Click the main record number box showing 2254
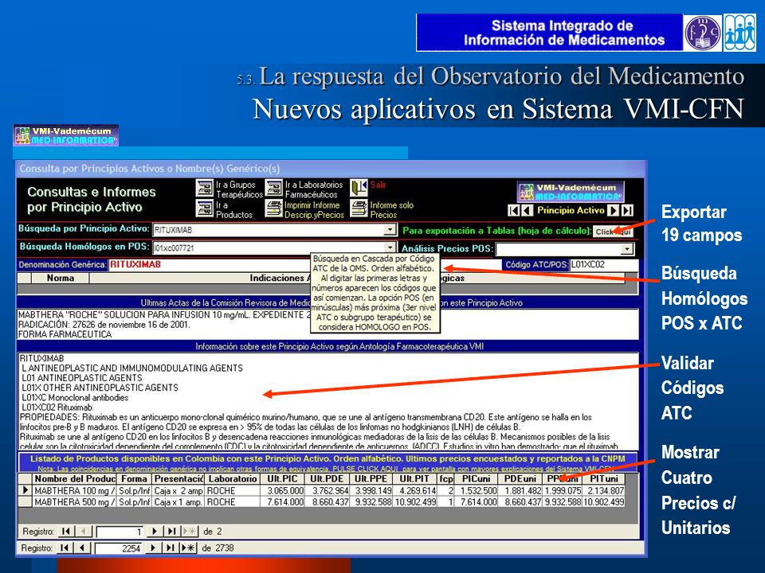 pyautogui.click(x=119, y=548)
